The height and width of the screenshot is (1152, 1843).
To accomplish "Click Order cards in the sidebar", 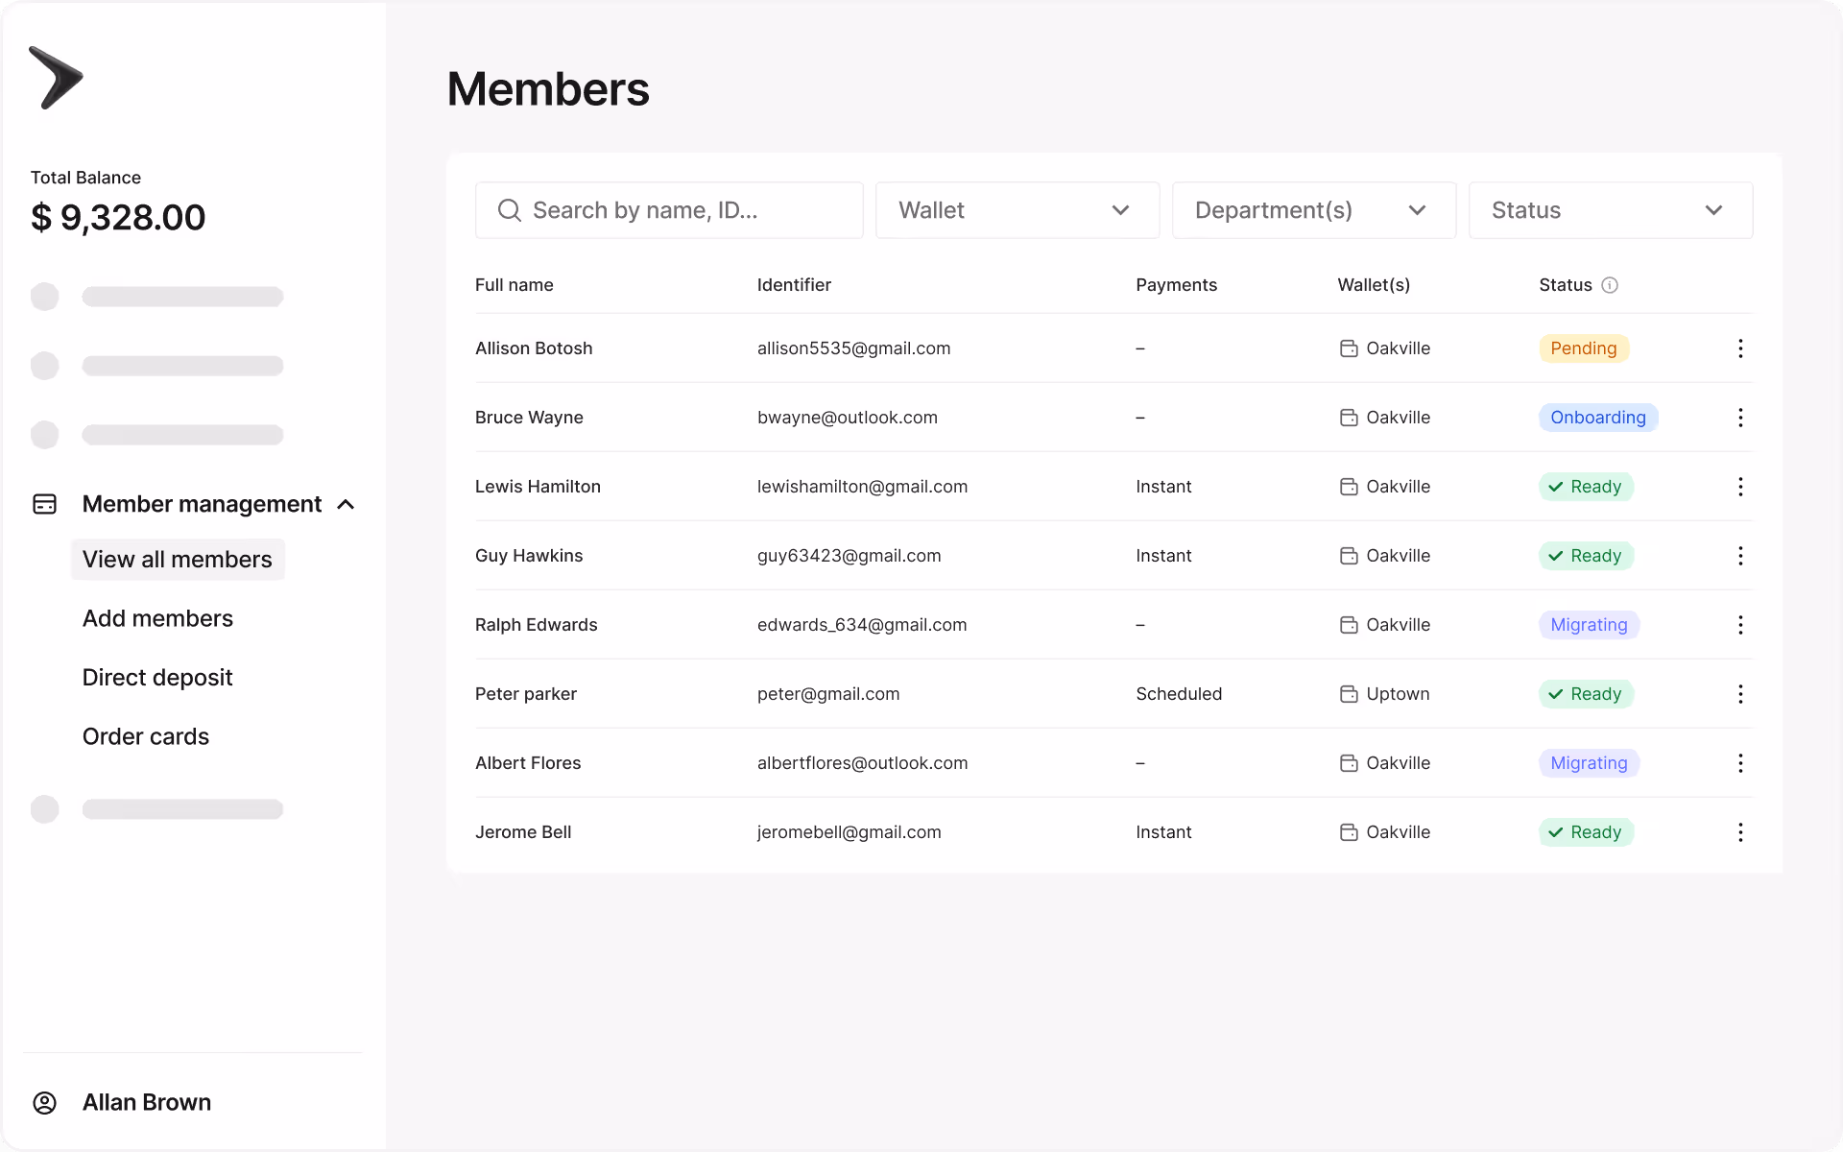I will point(145,736).
